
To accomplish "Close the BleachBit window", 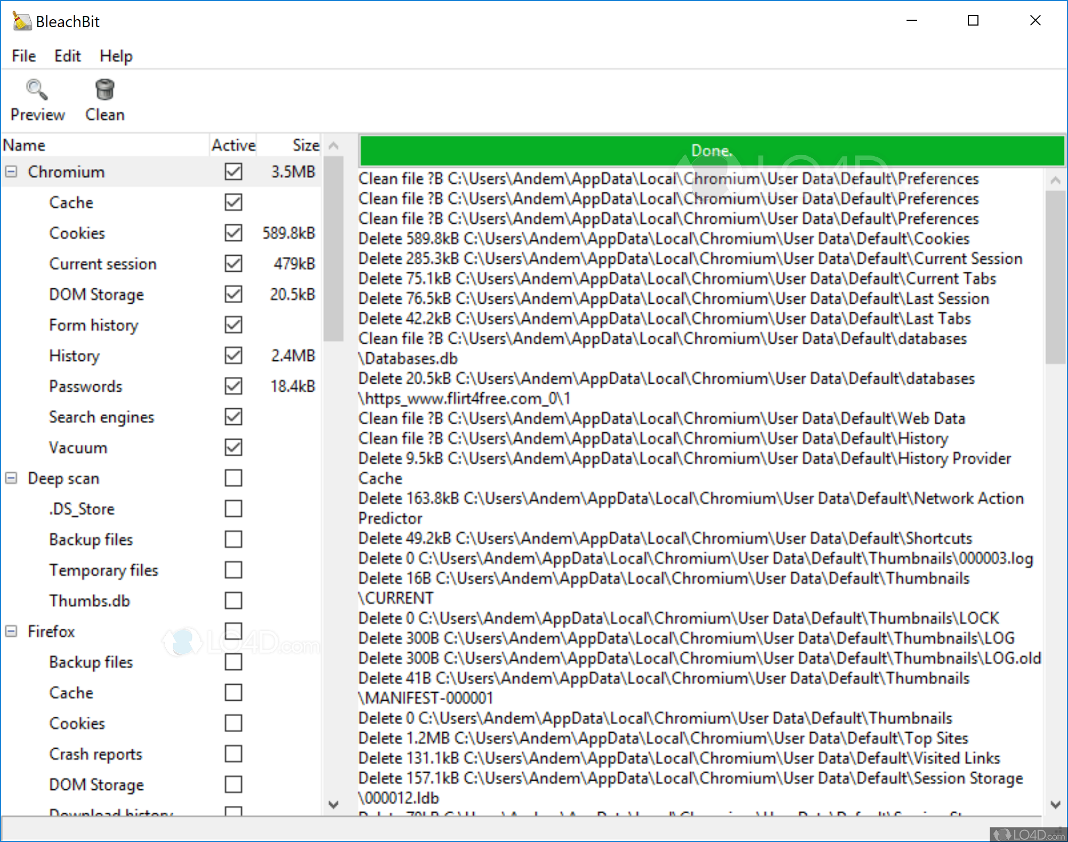I will (1035, 21).
